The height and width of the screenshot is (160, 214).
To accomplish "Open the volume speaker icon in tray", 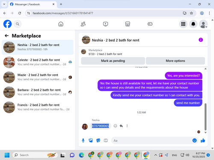I will point(187,155).
